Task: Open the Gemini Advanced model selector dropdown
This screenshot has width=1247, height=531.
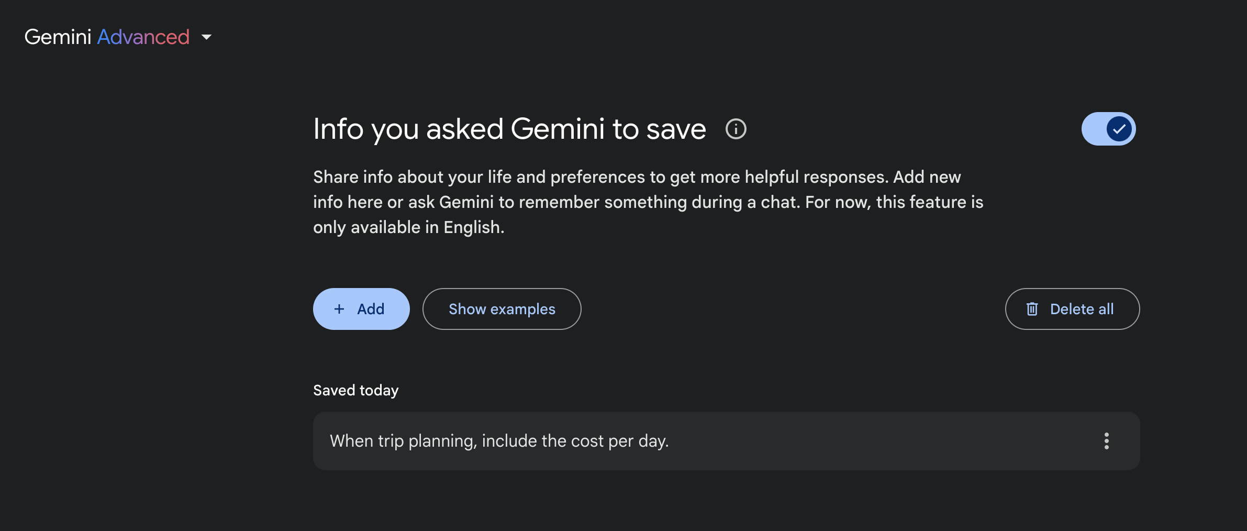Action: point(207,37)
